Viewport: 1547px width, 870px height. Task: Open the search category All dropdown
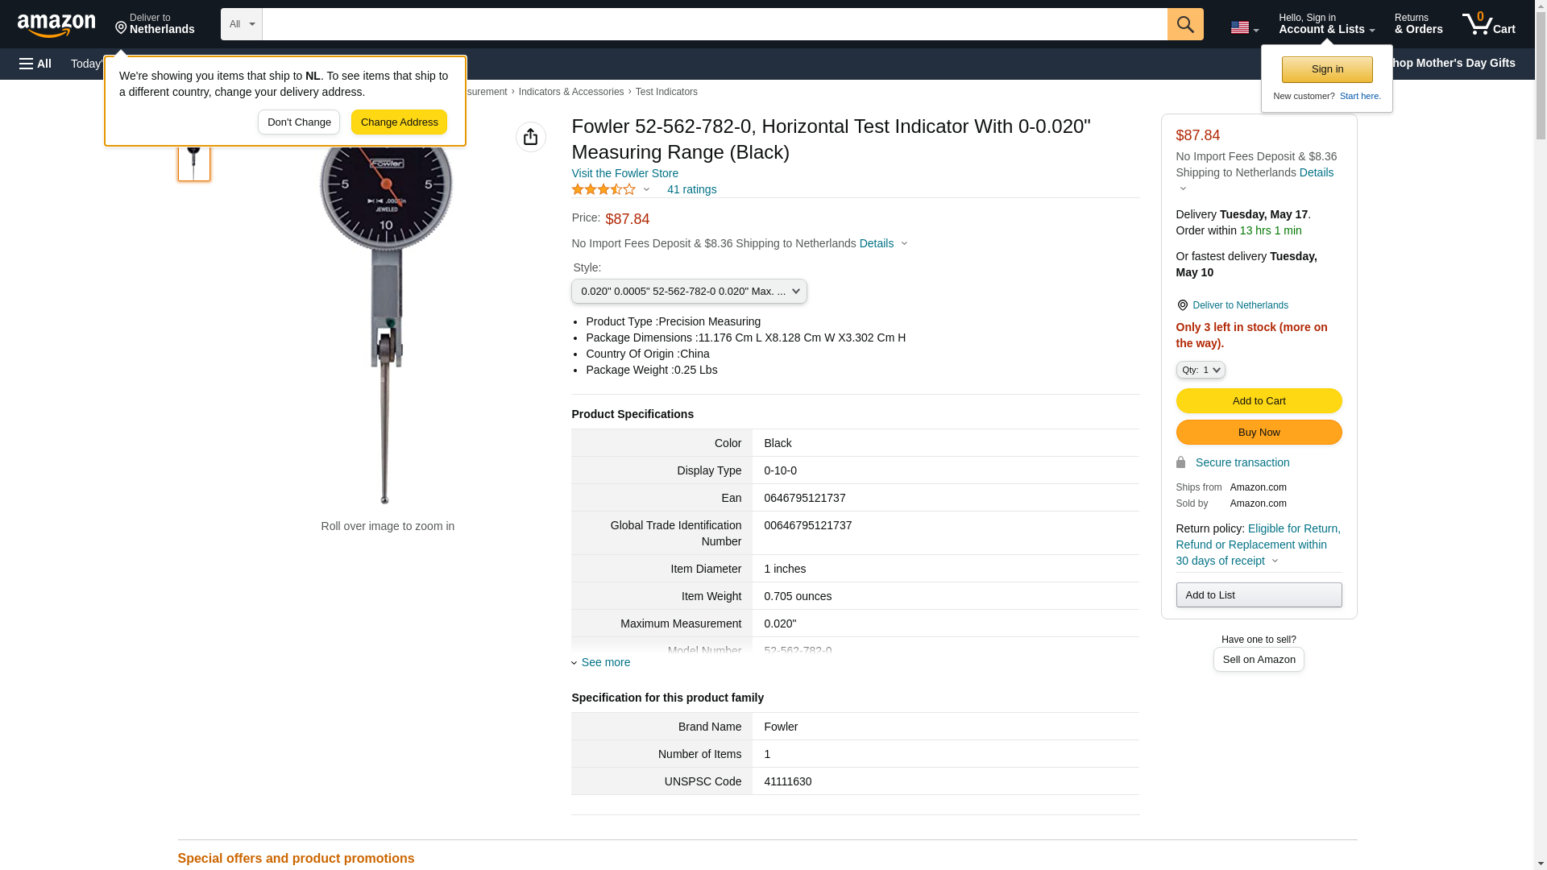(x=241, y=24)
